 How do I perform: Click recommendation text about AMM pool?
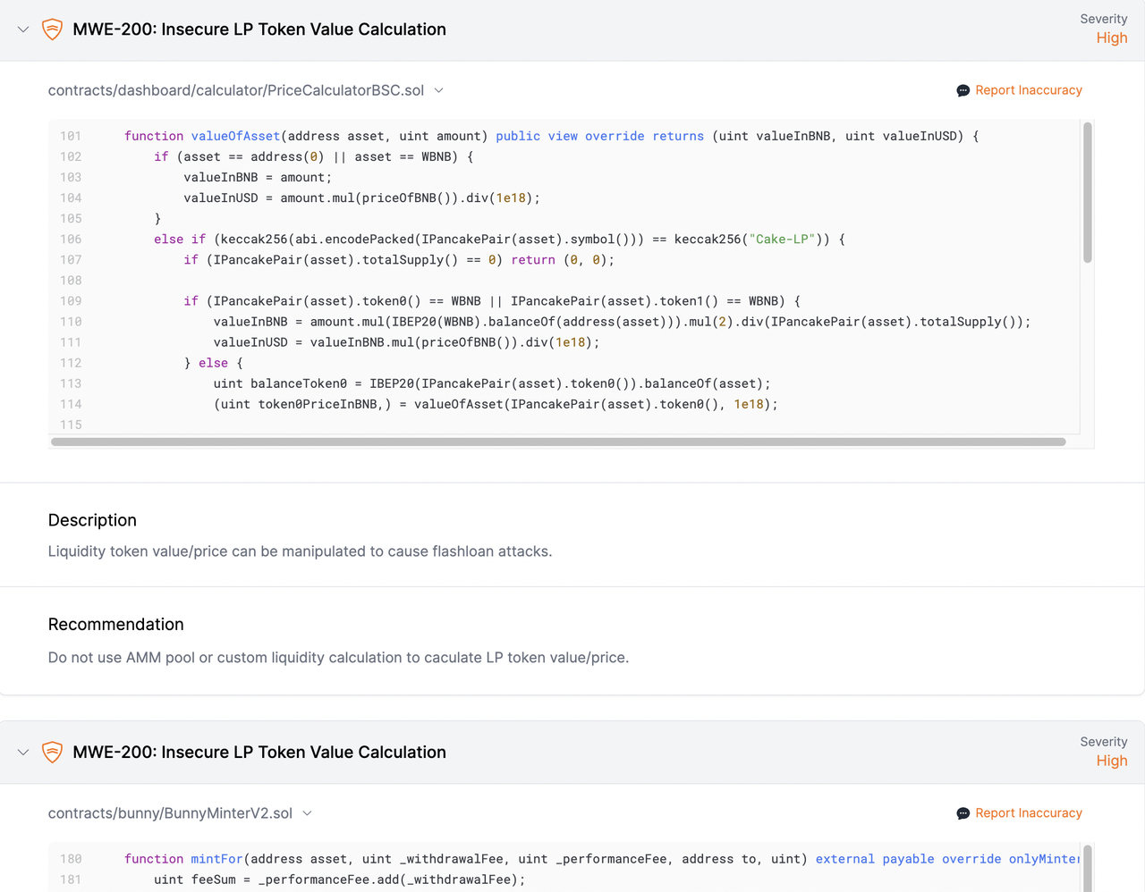tap(339, 658)
